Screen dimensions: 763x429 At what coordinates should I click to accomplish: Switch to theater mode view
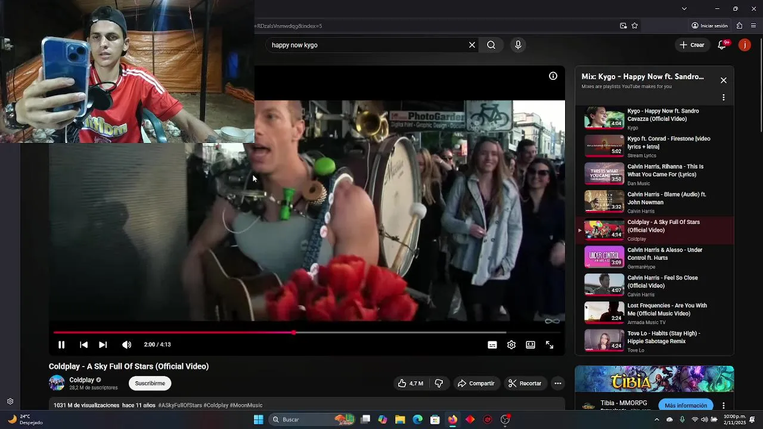531,344
